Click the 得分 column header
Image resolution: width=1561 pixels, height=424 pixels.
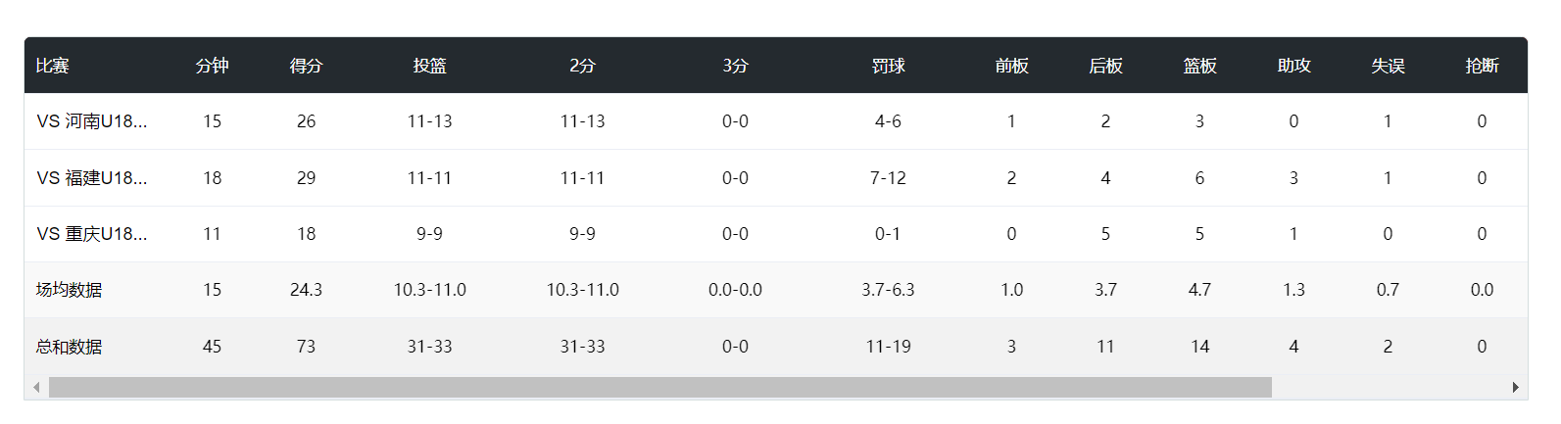[x=306, y=66]
